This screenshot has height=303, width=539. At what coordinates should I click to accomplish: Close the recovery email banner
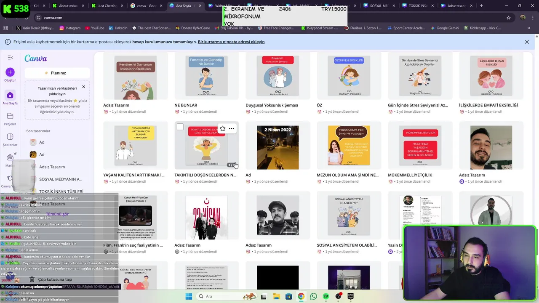tap(527, 42)
